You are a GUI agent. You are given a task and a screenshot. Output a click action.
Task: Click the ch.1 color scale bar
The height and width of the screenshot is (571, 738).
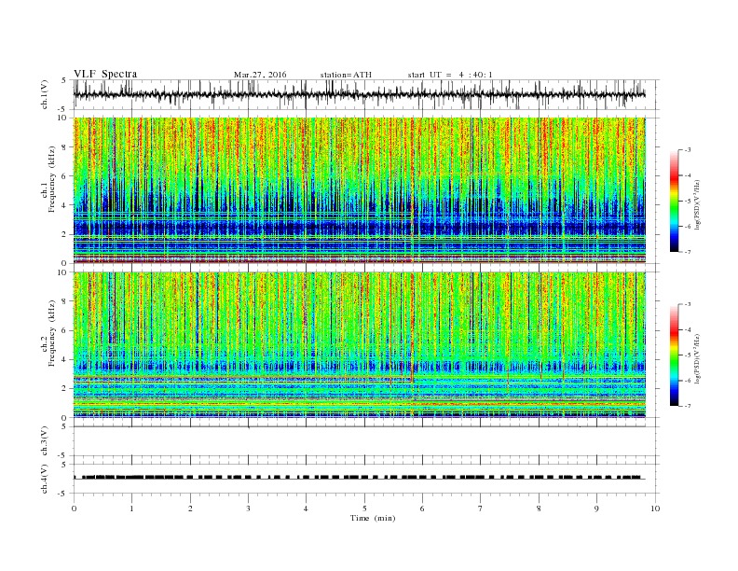pos(674,201)
